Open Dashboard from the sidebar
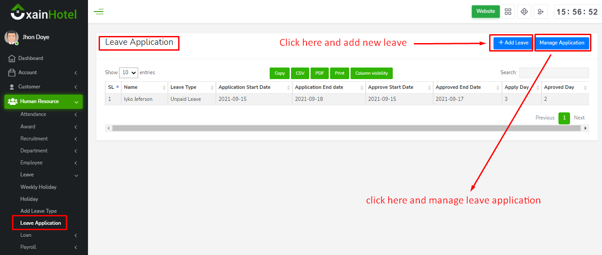 pyautogui.click(x=31, y=58)
